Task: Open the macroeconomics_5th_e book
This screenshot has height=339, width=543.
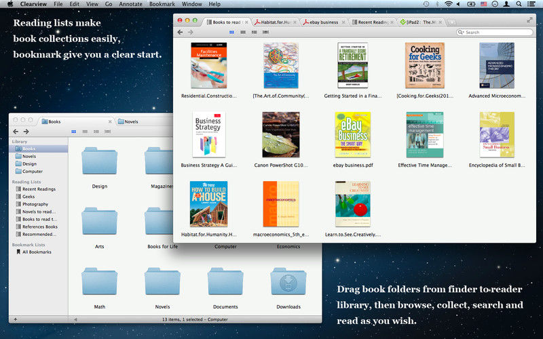Action: click(x=281, y=204)
